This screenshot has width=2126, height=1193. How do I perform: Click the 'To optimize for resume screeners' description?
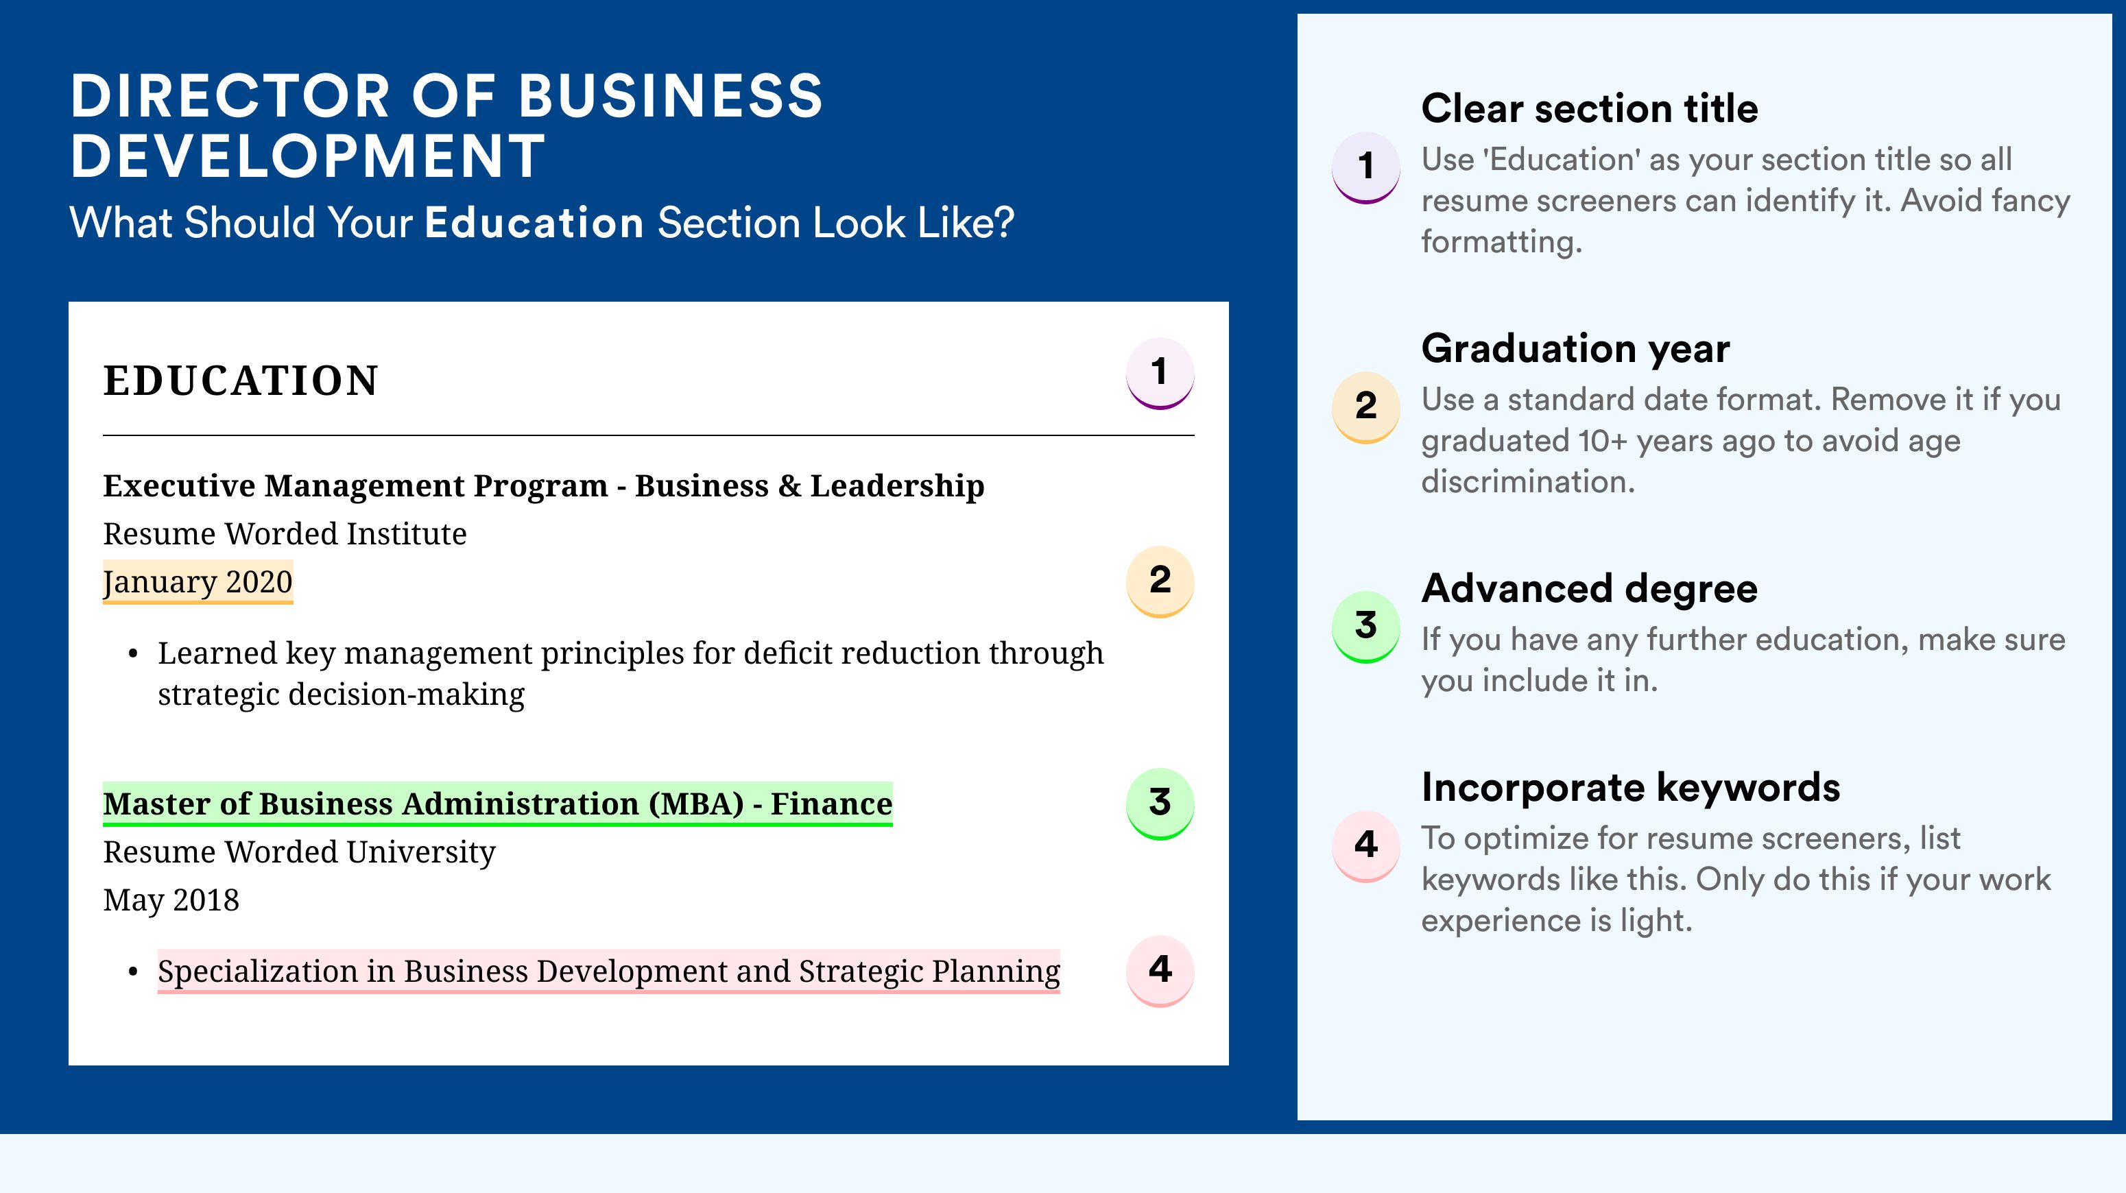pyautogui.click(x=1736, y=880)
